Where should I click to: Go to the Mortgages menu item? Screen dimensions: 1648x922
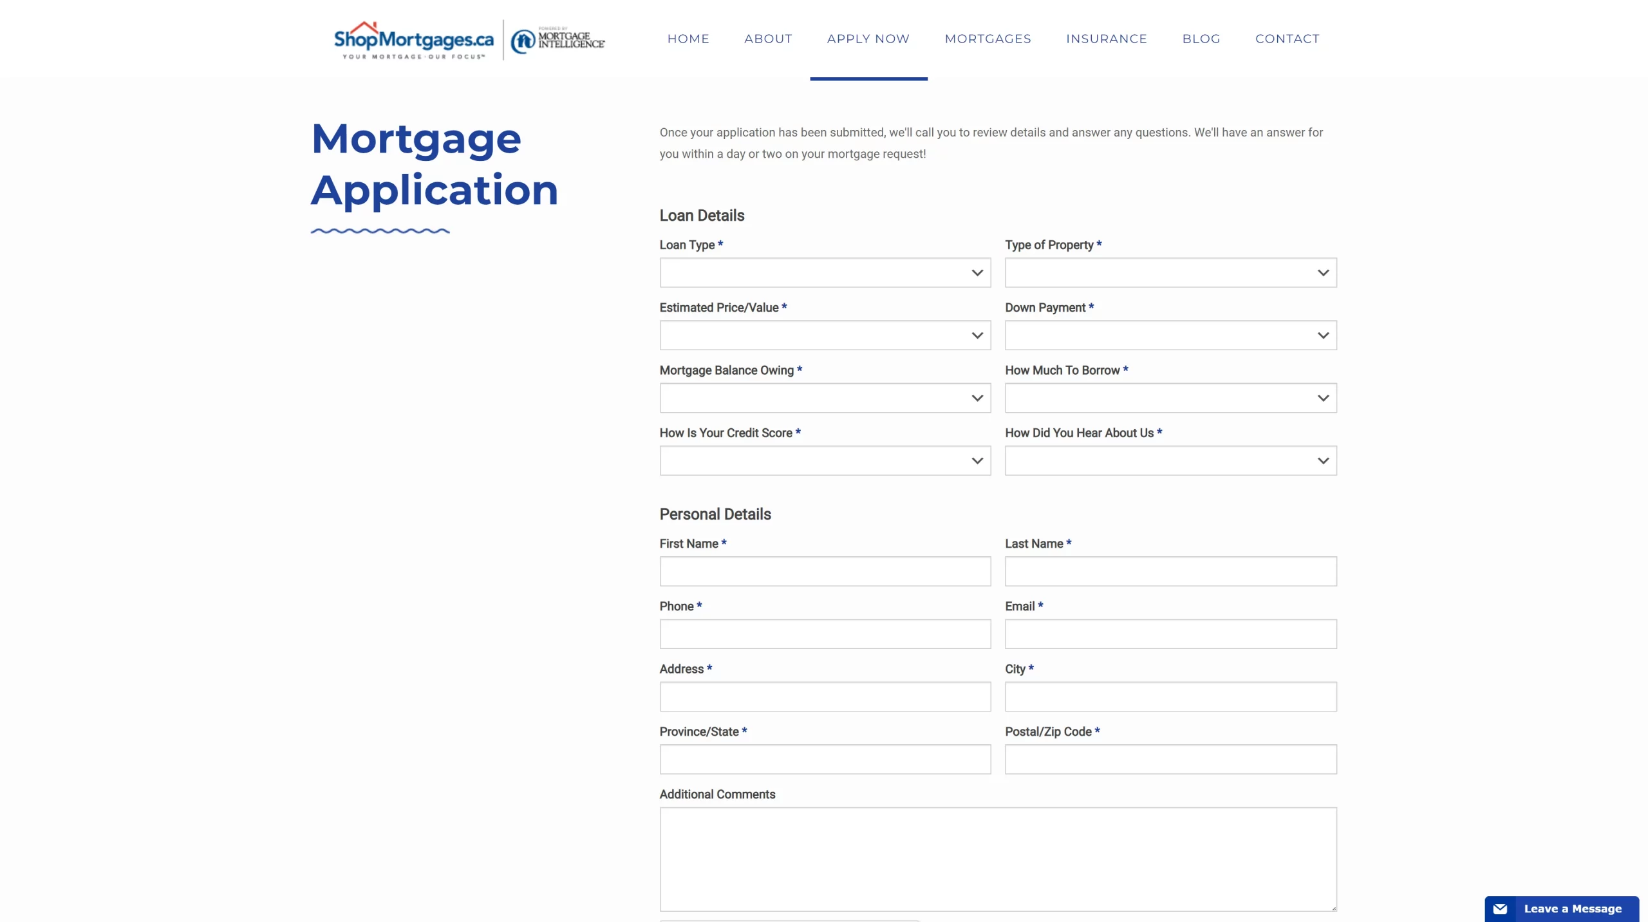click(x=988, y=39)
